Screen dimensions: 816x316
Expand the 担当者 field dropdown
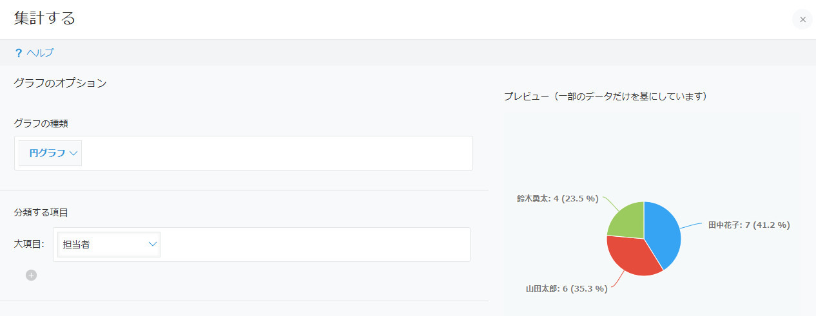pyautogui.click(x=109, y=245)
